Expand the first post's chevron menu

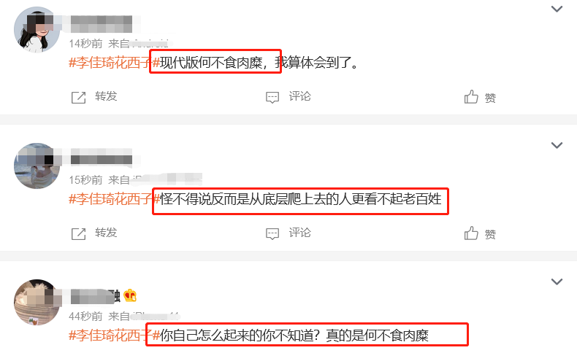tap(557, 9)
